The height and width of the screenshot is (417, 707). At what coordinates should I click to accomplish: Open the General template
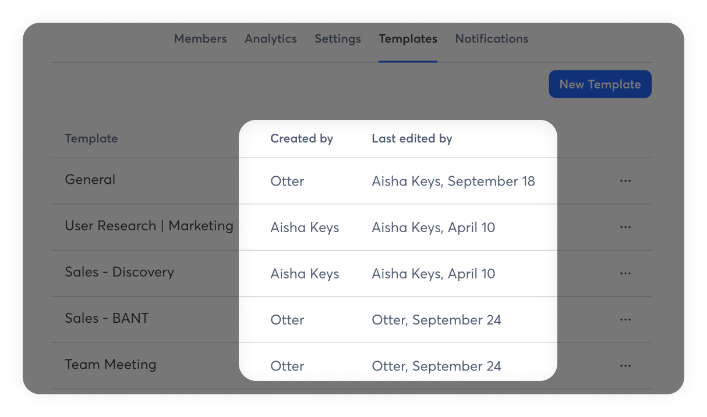coord(90,180)
